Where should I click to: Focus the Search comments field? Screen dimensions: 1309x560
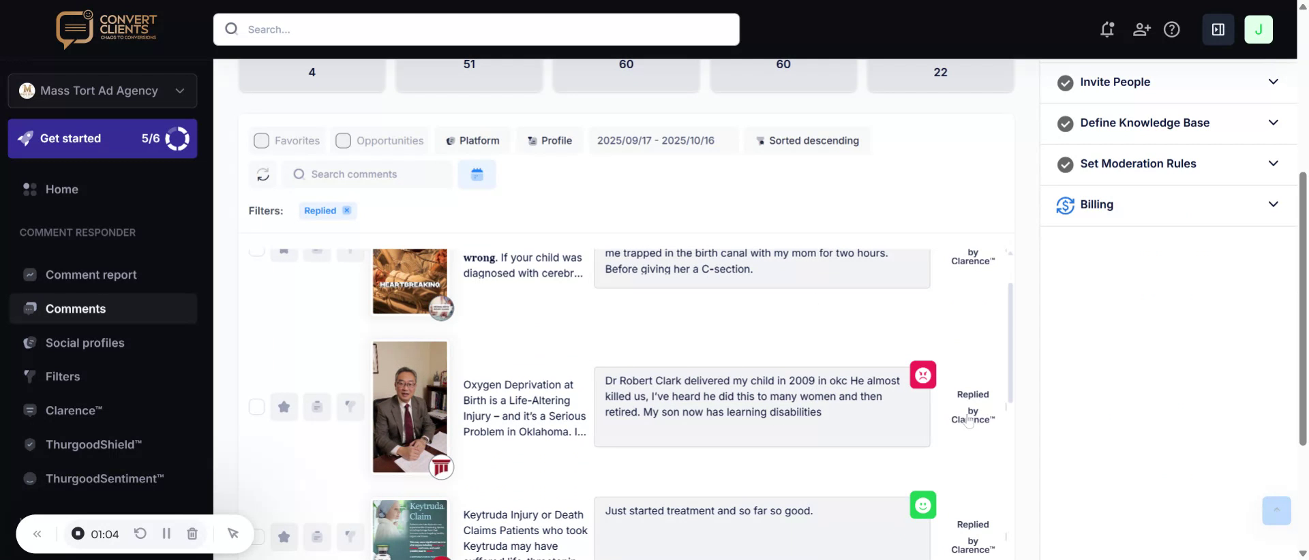[x=368, y=174]
